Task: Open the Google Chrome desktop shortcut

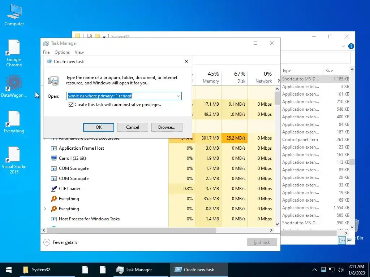Action: (x=14, y=53)
